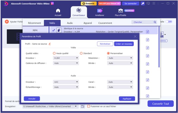Open the Échantillonnage dropdown
Viewport: 178px width, 113px height.
coord(66,87)
